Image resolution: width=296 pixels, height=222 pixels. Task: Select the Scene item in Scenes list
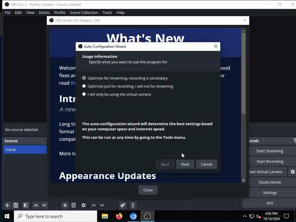click(x=25, y=149)
